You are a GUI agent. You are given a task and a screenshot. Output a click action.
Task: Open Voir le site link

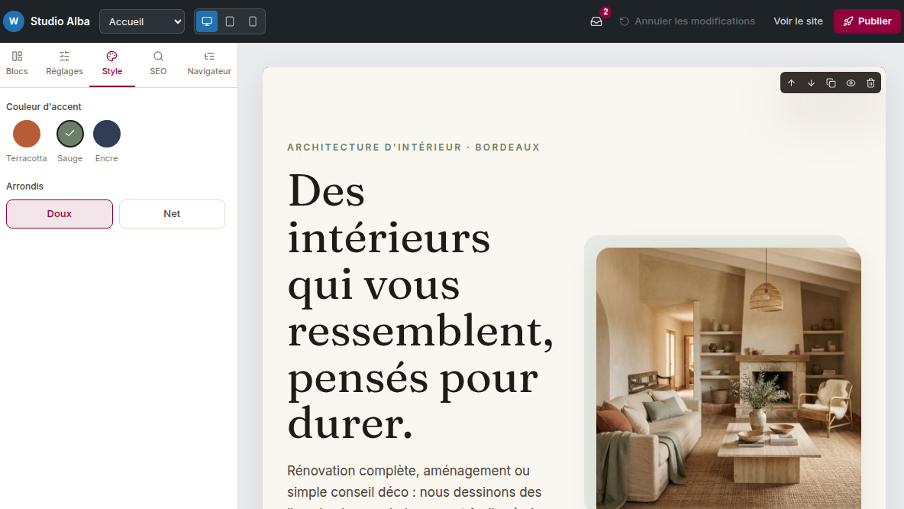[798, 21]
